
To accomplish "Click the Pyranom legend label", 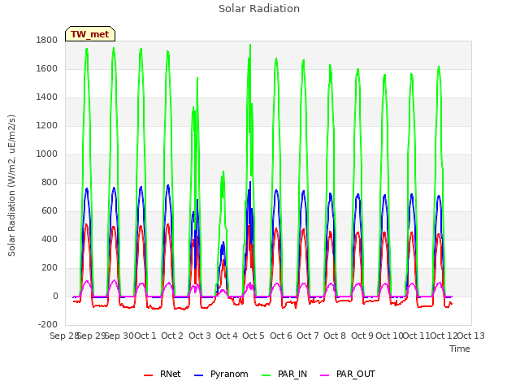I will pos(229,374).
